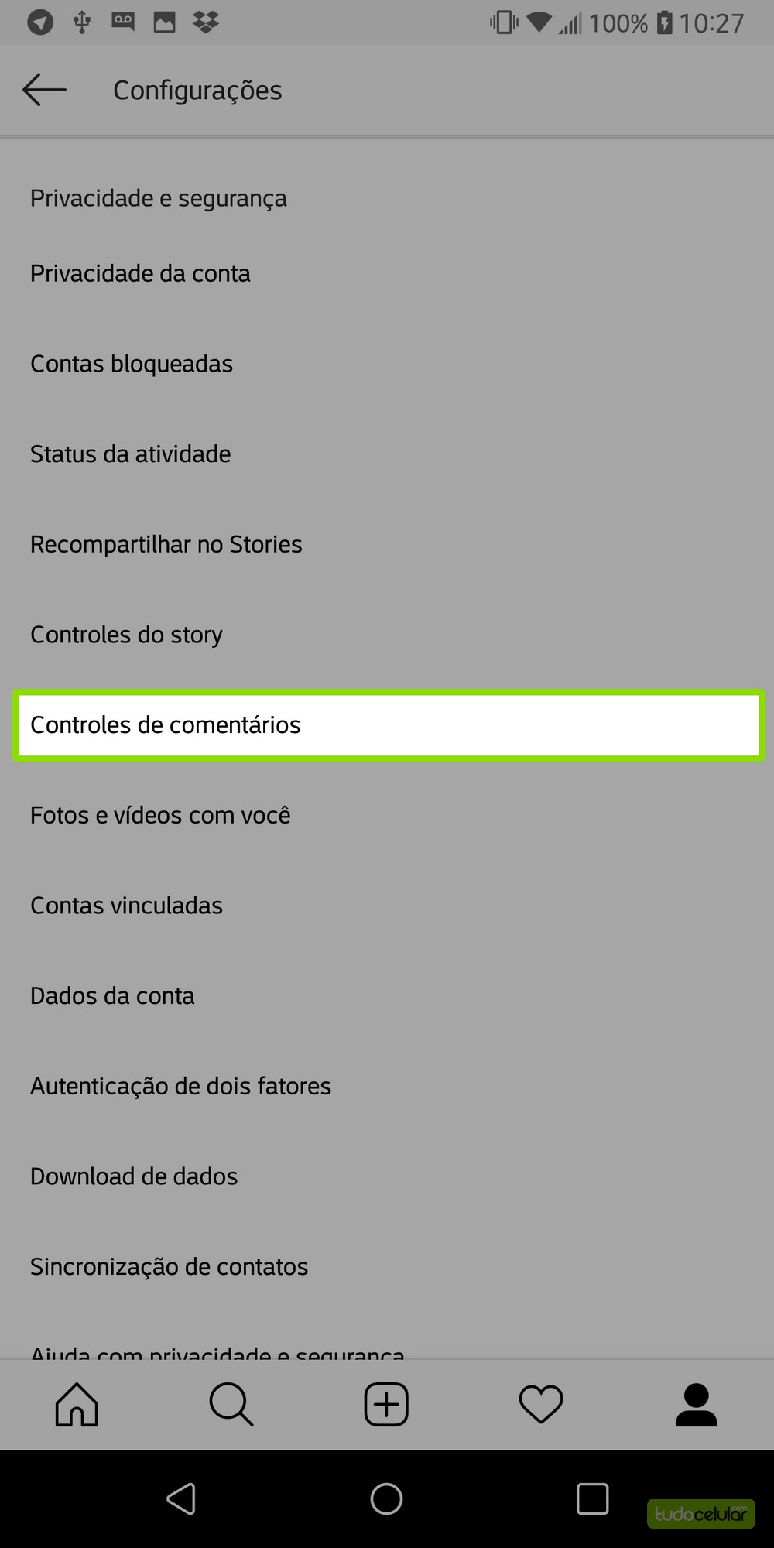Open Sincronização de contatos

pos(169,1267)
